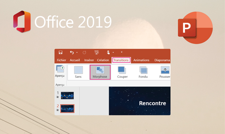Go to the Création tab
Screen dimensions: 225x134
103,60
